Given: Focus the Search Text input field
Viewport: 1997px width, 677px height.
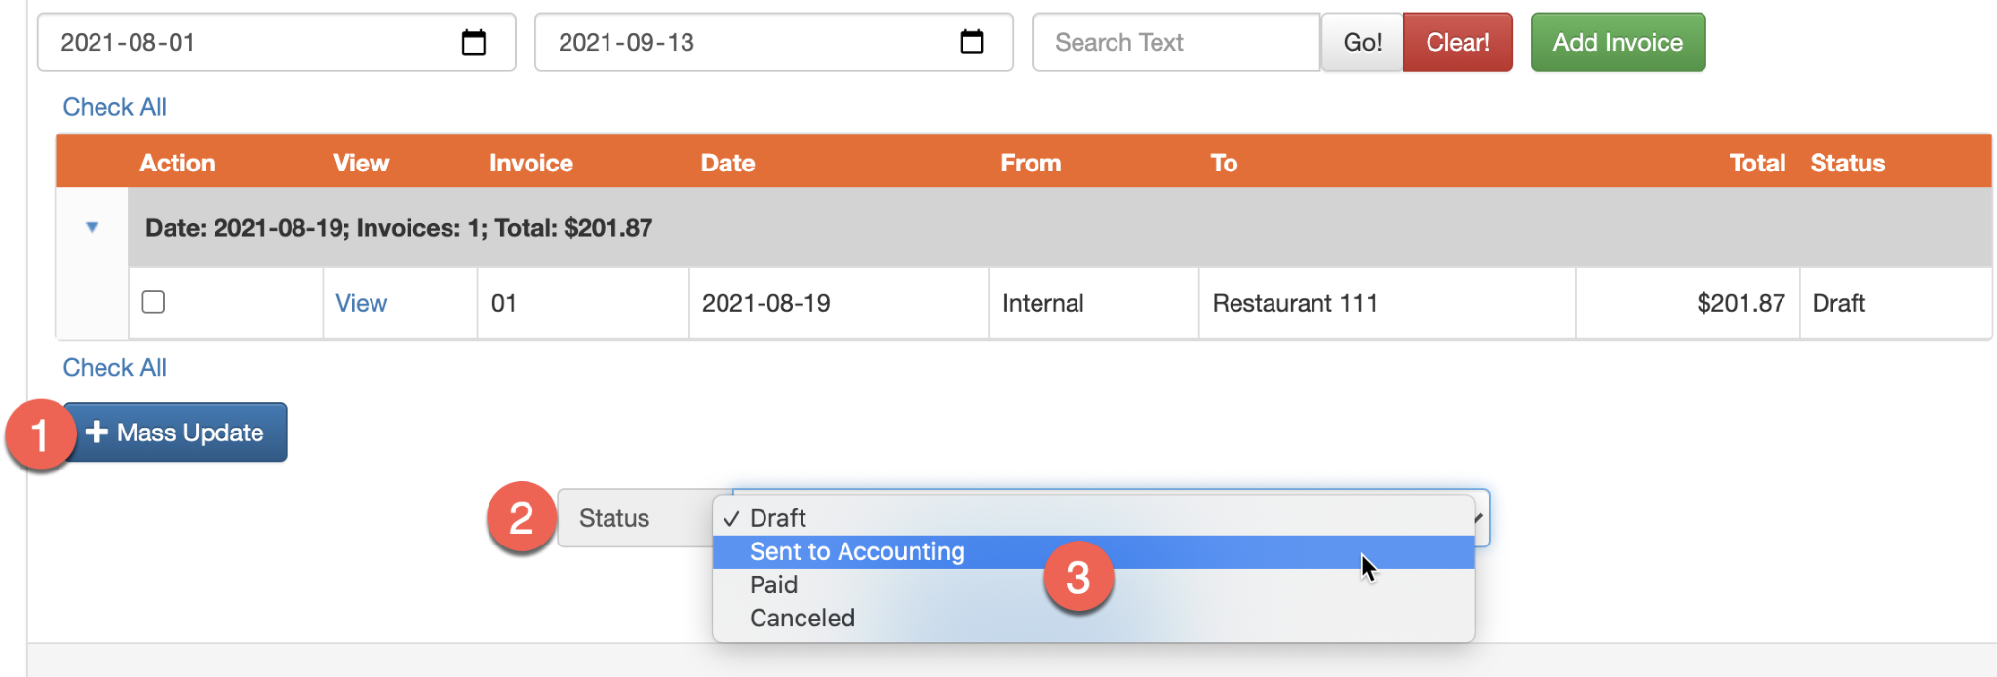Looking at the screenshot, I should (1176, 42).
